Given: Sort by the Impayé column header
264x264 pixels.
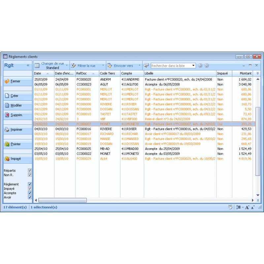Looking at the screenshot, I should click(x=224, y=73).
